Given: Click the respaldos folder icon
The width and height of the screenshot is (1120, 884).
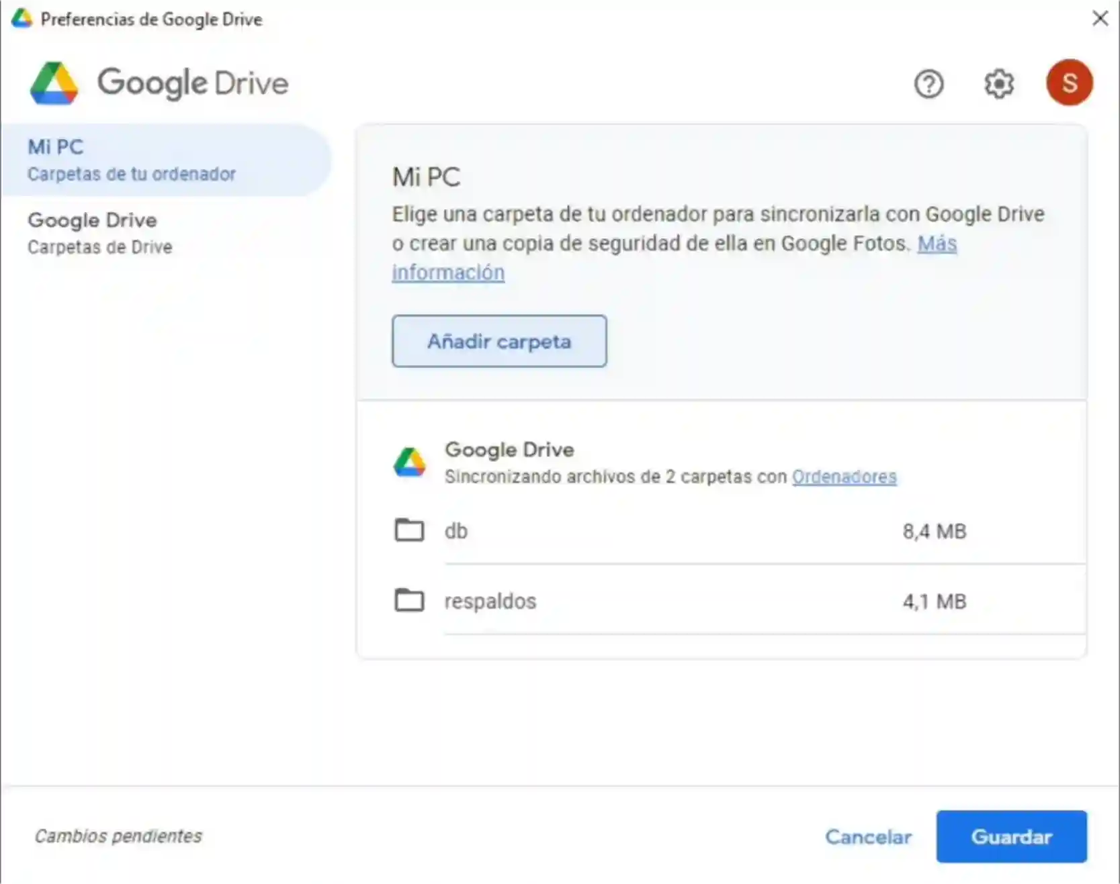Looking at the screenshot, I should 409,600.
